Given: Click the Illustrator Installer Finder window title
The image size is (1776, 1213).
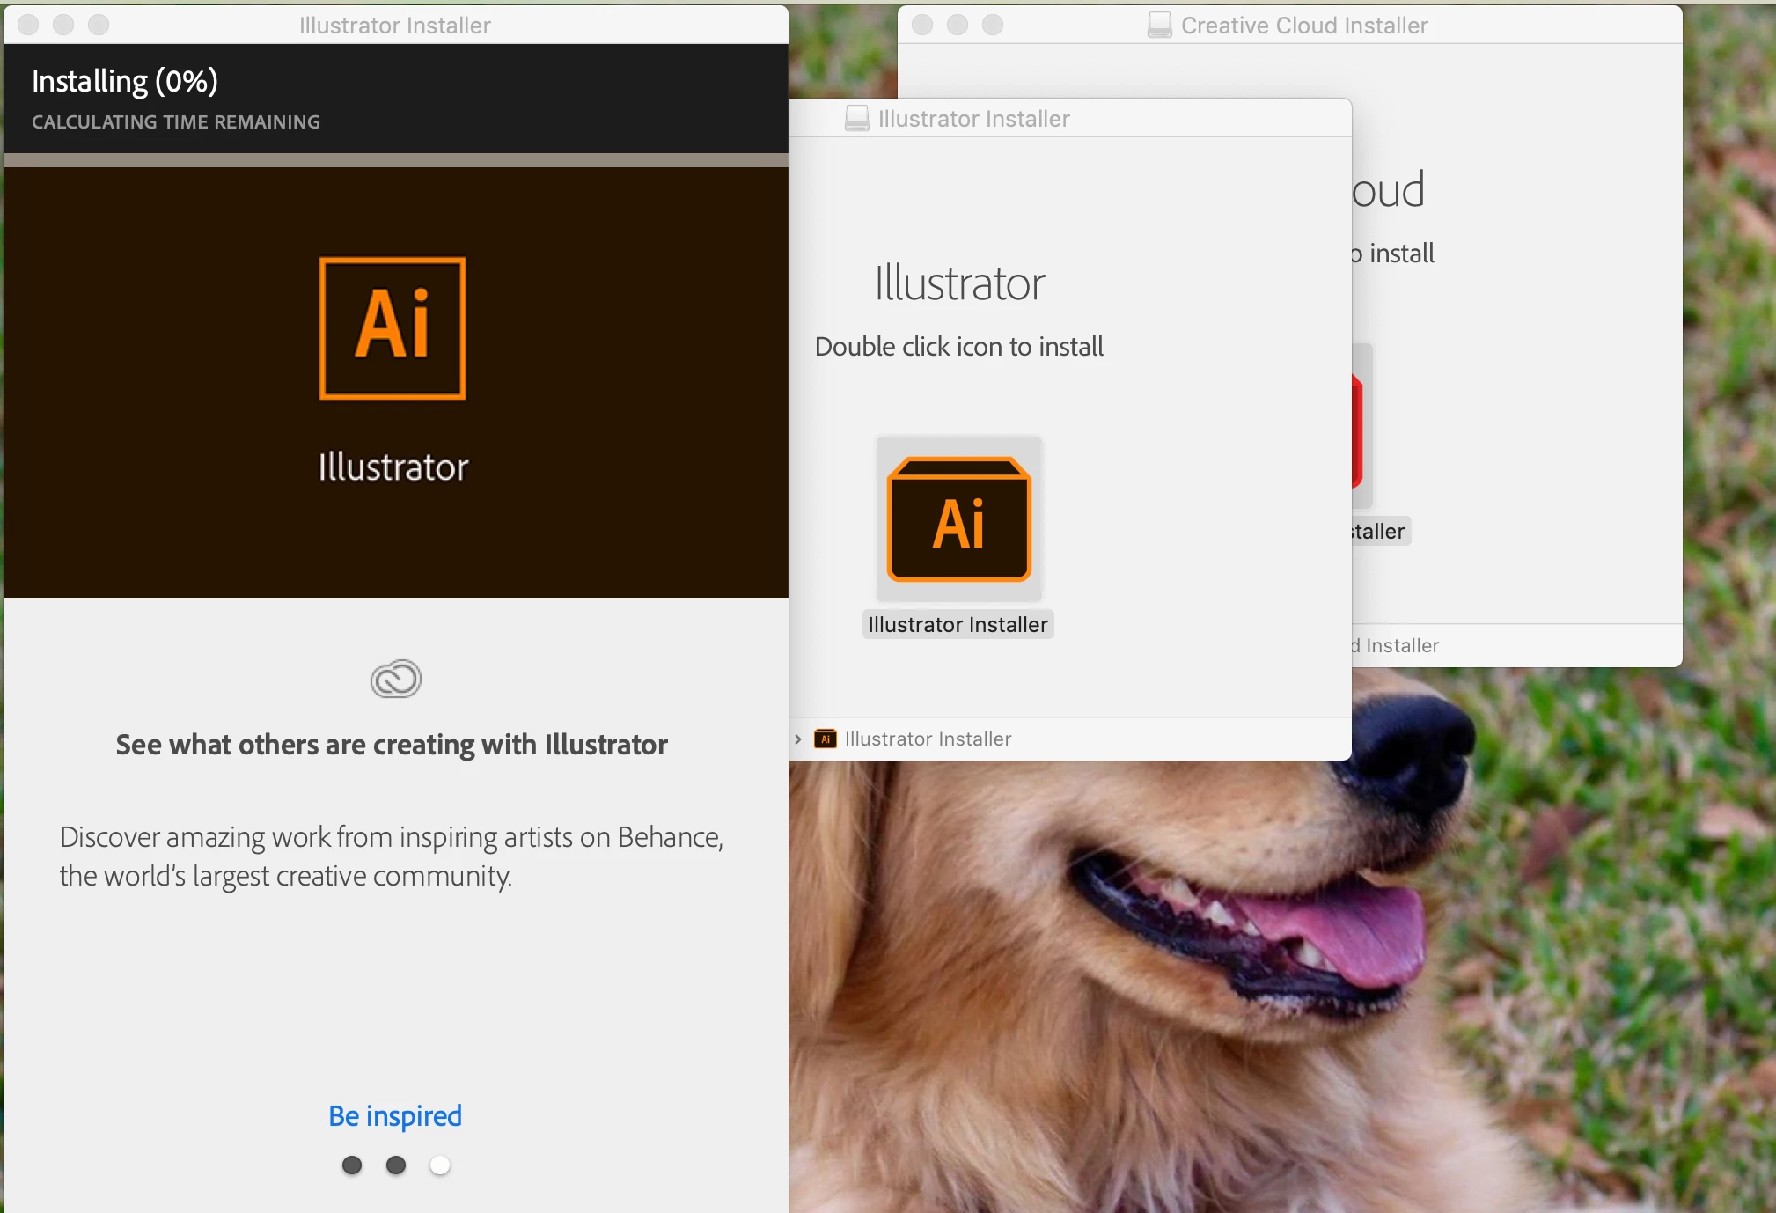Looking at the screenshot, I should 973,119.
